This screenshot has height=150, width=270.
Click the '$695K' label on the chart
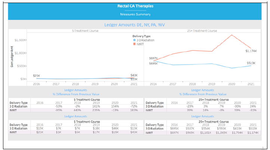pyautogui.click(x=153, y=64)
